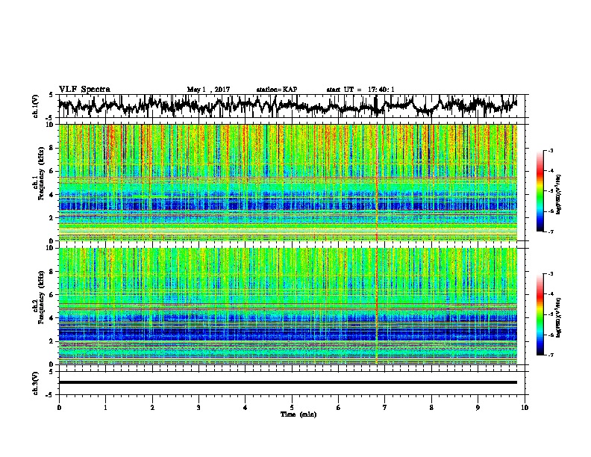Click the '5' tick on the ch.1(V) axis
591x457 pixels.
point(51,95)
